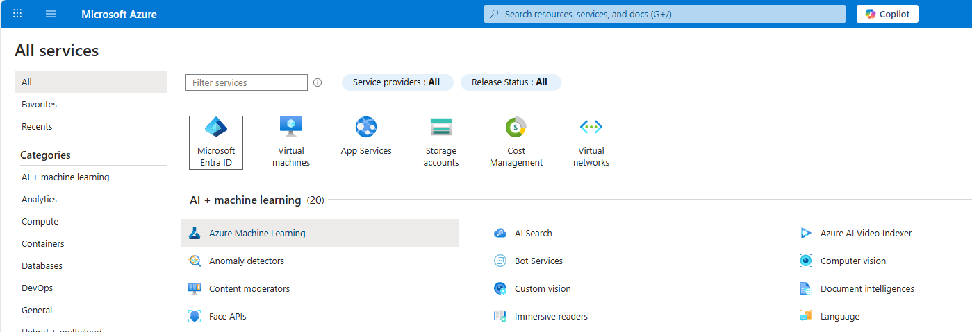The width and height of the screenshot is (972, 332).
Task: Open the apps waffle grid icon
Action: coord(17,14)
